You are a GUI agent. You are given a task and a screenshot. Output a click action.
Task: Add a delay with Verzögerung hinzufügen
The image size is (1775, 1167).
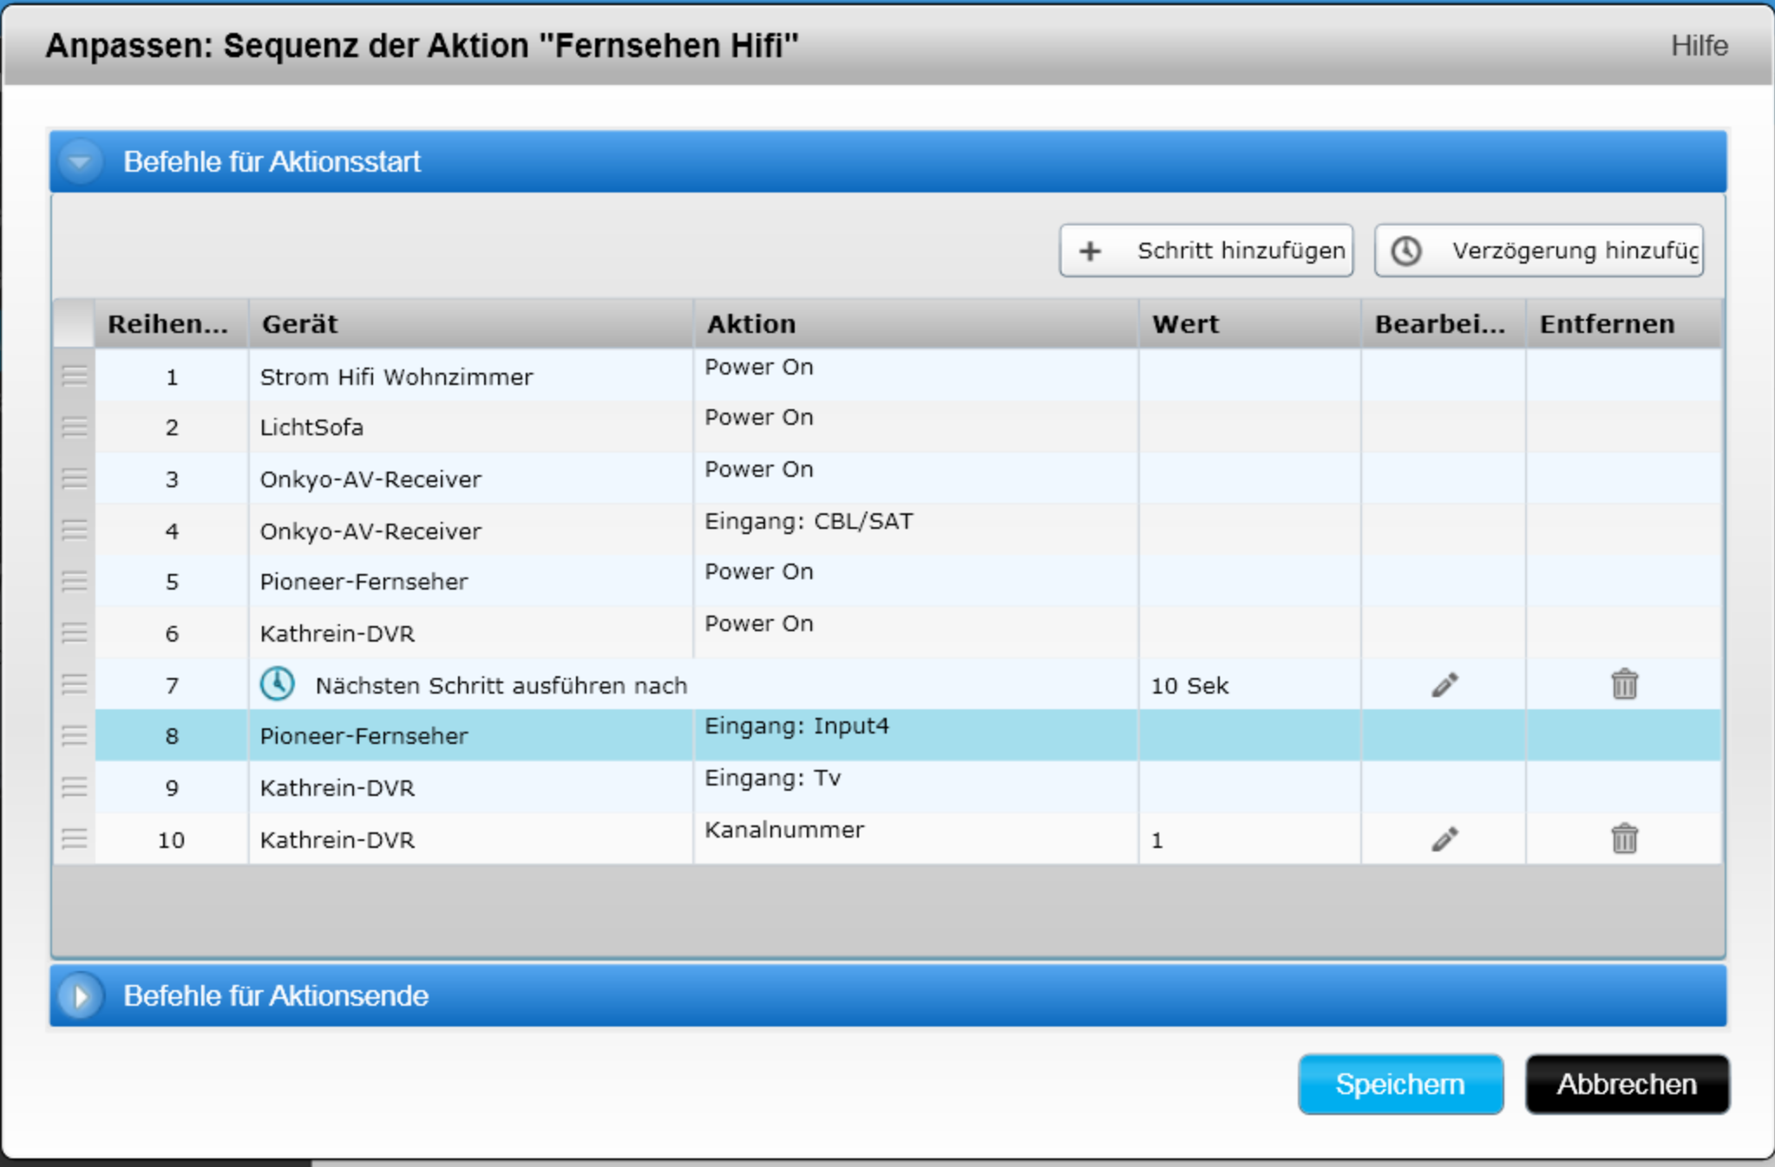1538,251
